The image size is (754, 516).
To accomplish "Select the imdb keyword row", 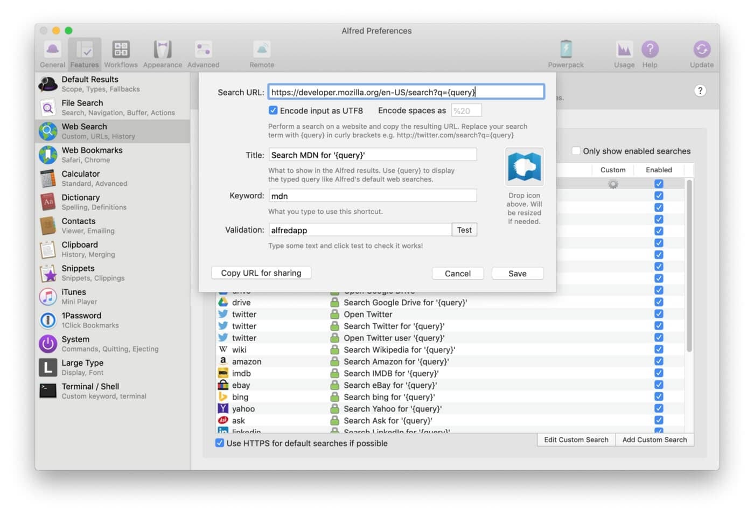I will click(451, 373).
